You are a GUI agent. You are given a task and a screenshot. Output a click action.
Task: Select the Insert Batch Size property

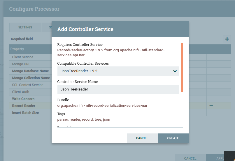pos(25,113)
